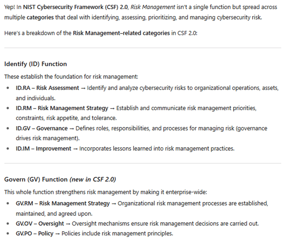Click the bullet point before GV.OV

[x=7, y=224]
